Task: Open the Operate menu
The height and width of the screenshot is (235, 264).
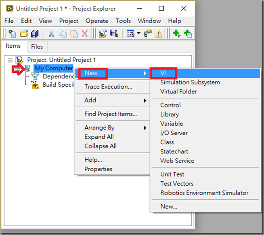Action: [97, 21]
